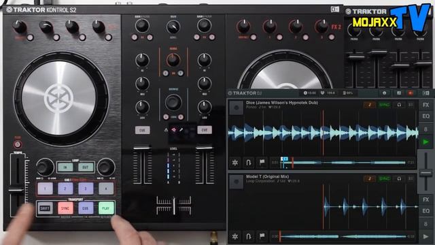Click the Main level knob on the mixer
Screen dimensions: 435x245
coord(173,27)
